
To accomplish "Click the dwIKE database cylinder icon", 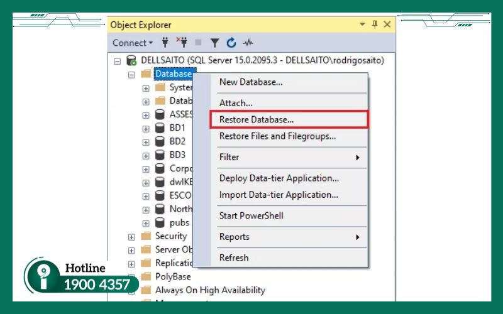I will [x=160, y=182].
